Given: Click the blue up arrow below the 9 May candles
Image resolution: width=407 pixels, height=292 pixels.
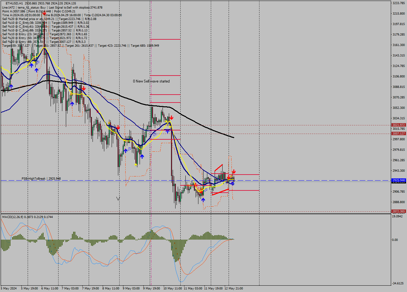Looking at the screenshot, I should point(142,156).
